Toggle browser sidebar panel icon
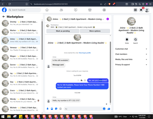Image resolution: width=153 pixels, height=119 pixels. 132,4
